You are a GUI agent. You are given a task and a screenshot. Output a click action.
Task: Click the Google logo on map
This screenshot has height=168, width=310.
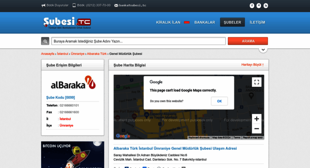point(123,136)
